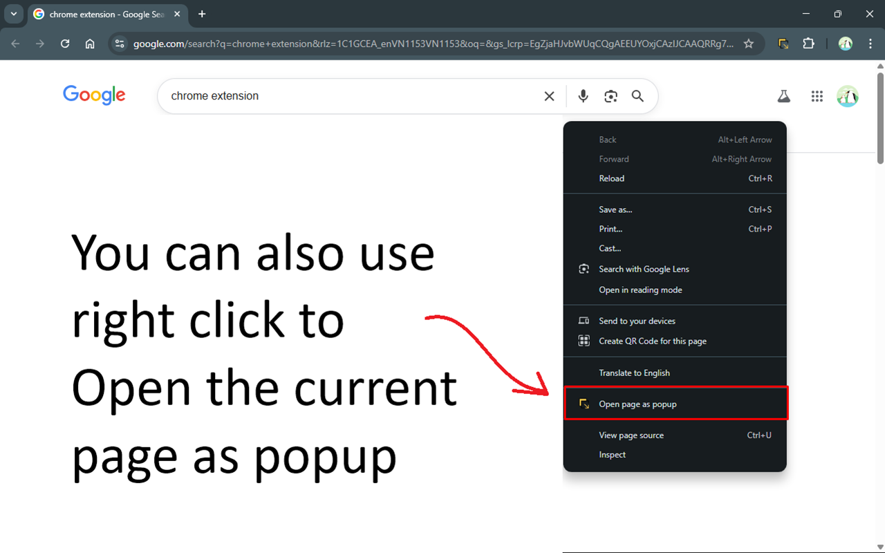
Task: Click Translate to English
Action: tap(635, 373)
